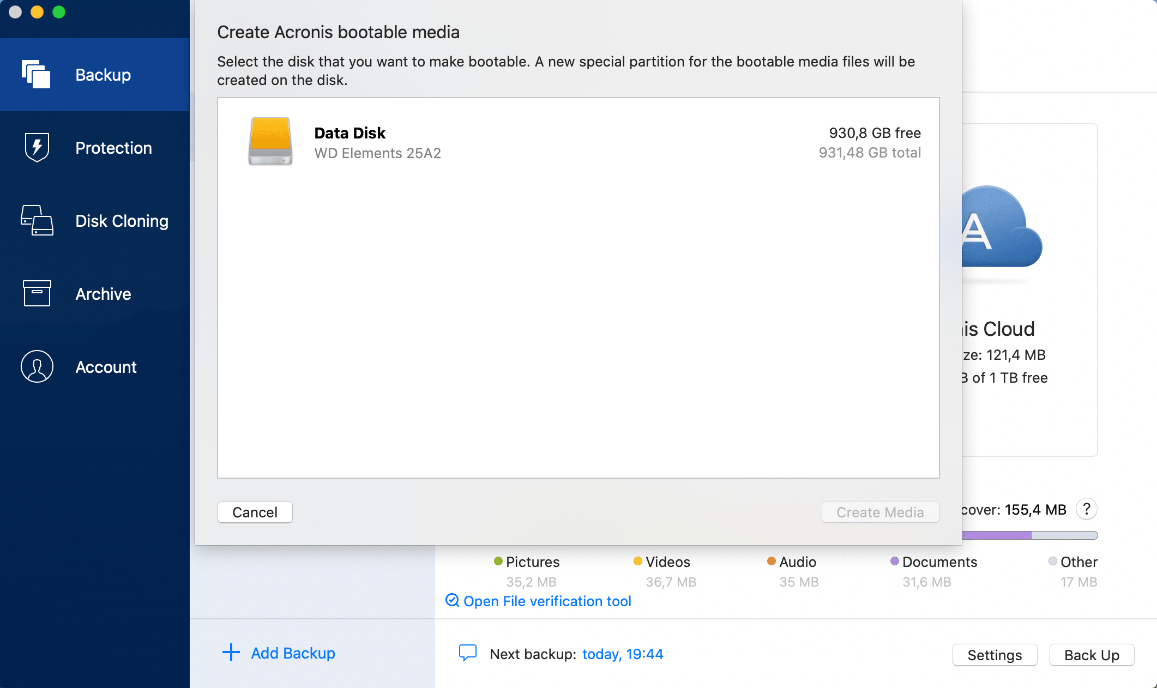Click the Backup stacked-files sidebar icon
The height and width of the screenshot is (688, 1157).
coord(36,74)
